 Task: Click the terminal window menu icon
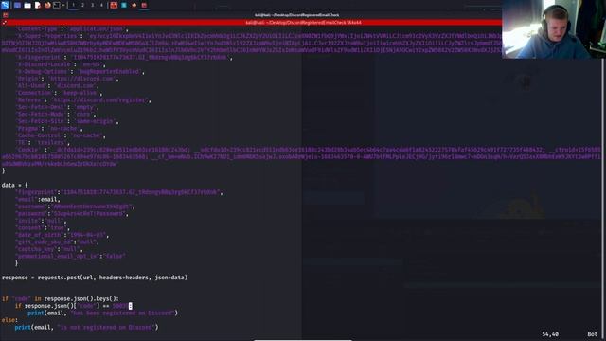coord(5,15)
